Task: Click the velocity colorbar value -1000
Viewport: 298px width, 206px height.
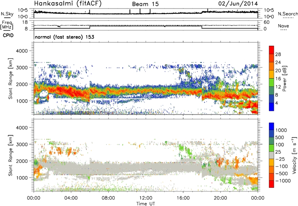Action: pos(283,181)
